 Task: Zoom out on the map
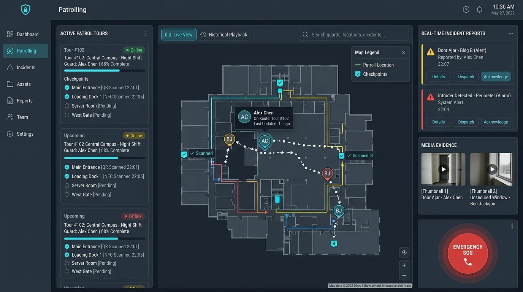404,275
